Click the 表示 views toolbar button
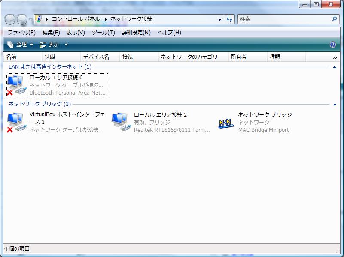This screenshot has width=344, height=257. (49, 45)
